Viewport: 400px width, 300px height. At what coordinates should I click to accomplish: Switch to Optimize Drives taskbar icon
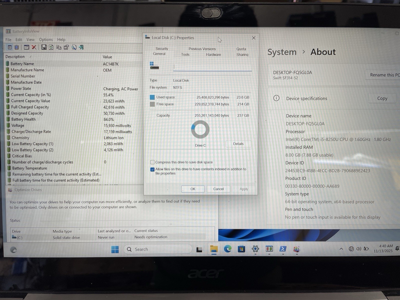[x=296, y=249]
